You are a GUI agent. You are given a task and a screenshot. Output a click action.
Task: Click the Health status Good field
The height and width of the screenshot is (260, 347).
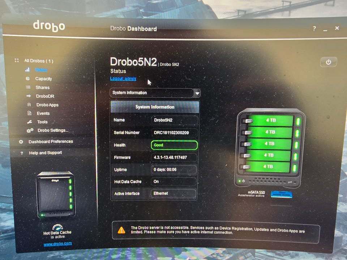click(x=174, y=145)
